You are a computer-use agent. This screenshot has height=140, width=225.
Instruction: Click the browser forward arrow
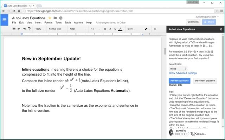pyautogui.click(x=9, y=11)
